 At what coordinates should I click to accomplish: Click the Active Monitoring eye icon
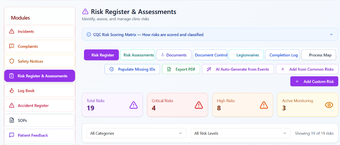click(329, 105)
